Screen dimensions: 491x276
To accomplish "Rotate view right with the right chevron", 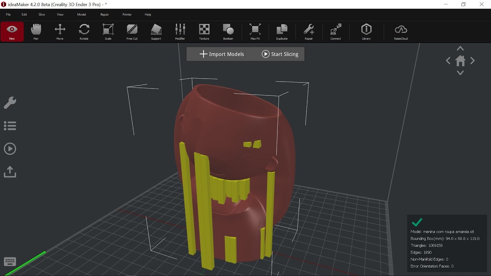I will (x=473, y=61).
